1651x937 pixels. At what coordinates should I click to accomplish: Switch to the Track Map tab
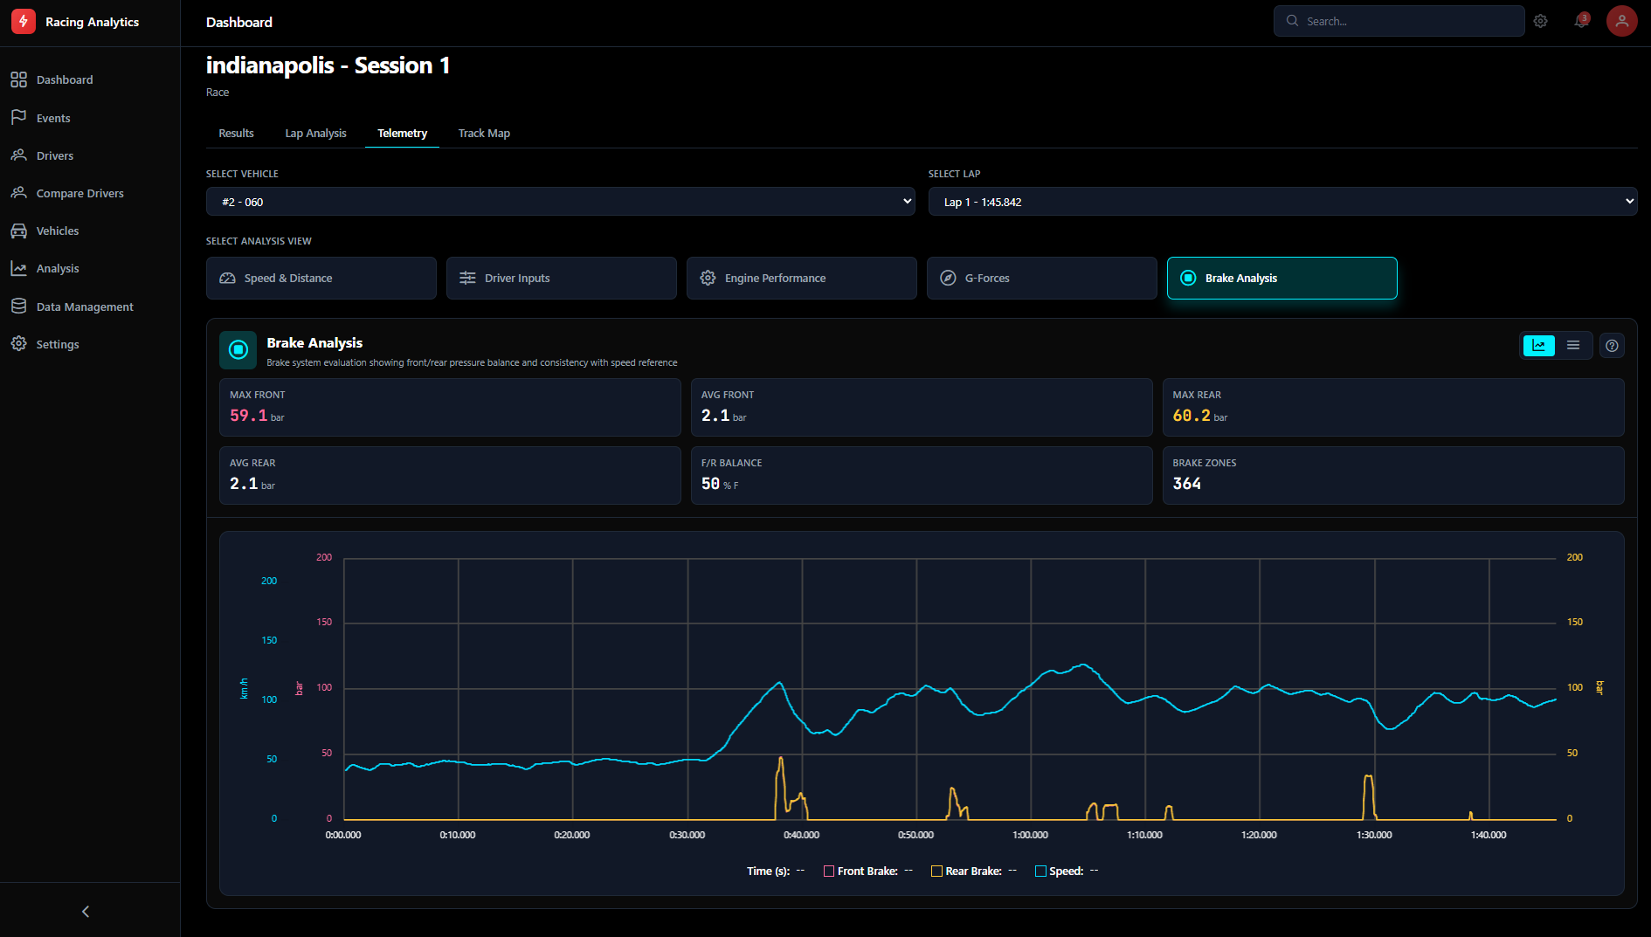pos(484,133)
